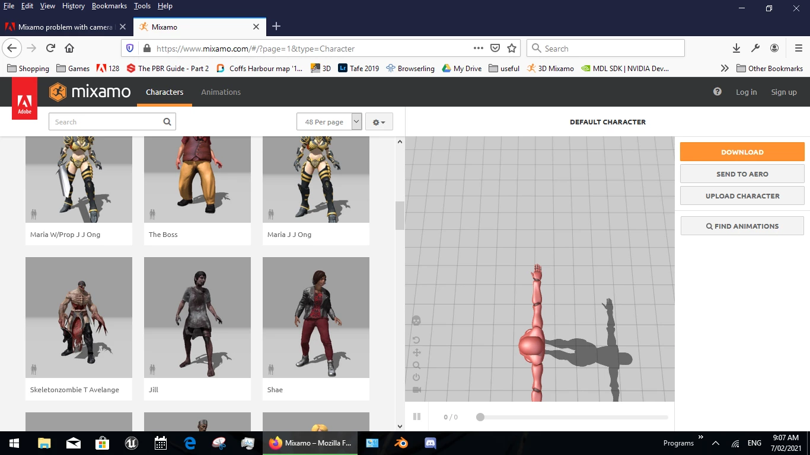The width and height of the screenshot is (810, 455).
Task: Open the Bookmarks menu
Action: [x=109, y=6]
